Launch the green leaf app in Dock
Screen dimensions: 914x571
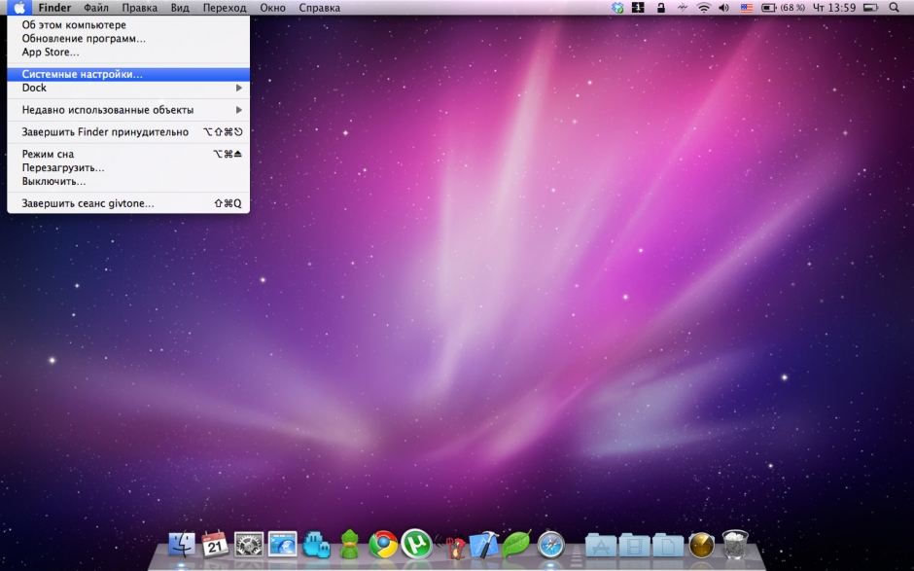[516, 545]
